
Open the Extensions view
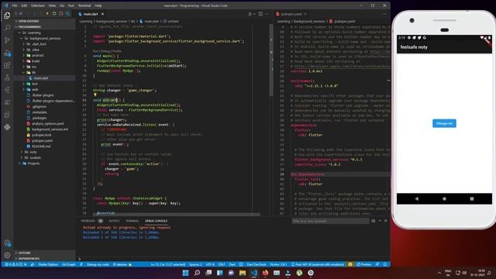point(7,65)
